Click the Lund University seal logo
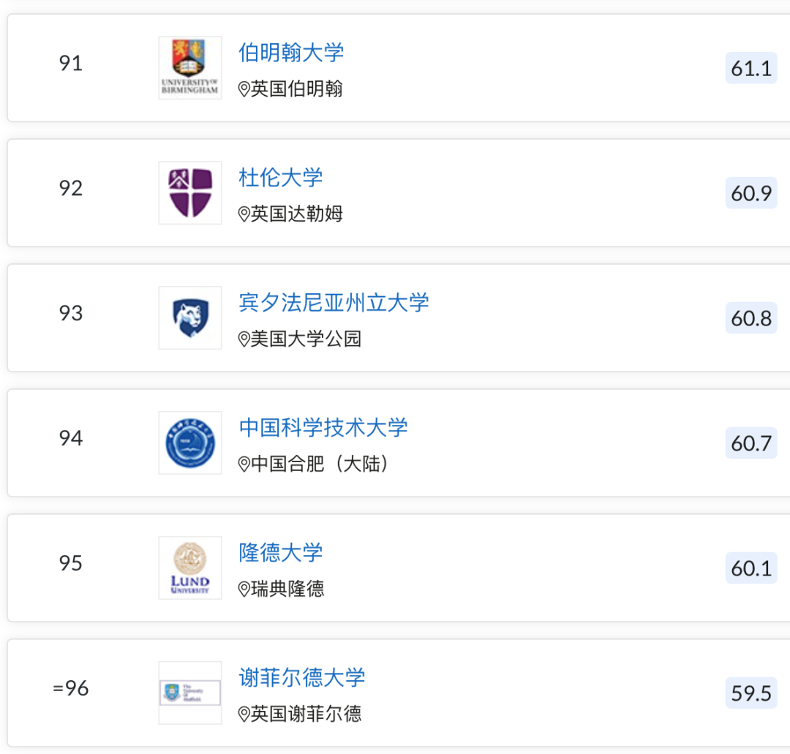 pos(190,568)
